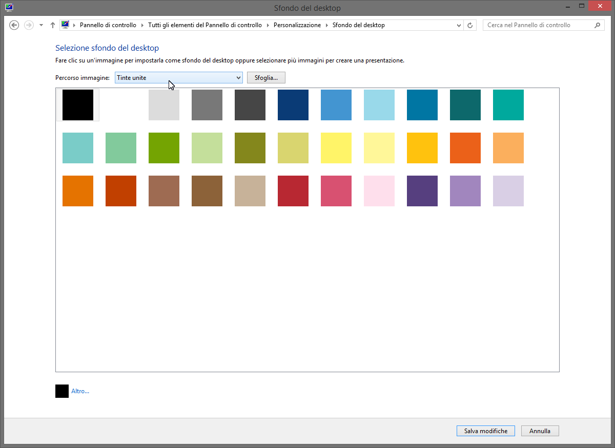Navigate to Pannello di controllo breadcrumb
Viewport: 615px width, 448px height.
pos(108,25)
